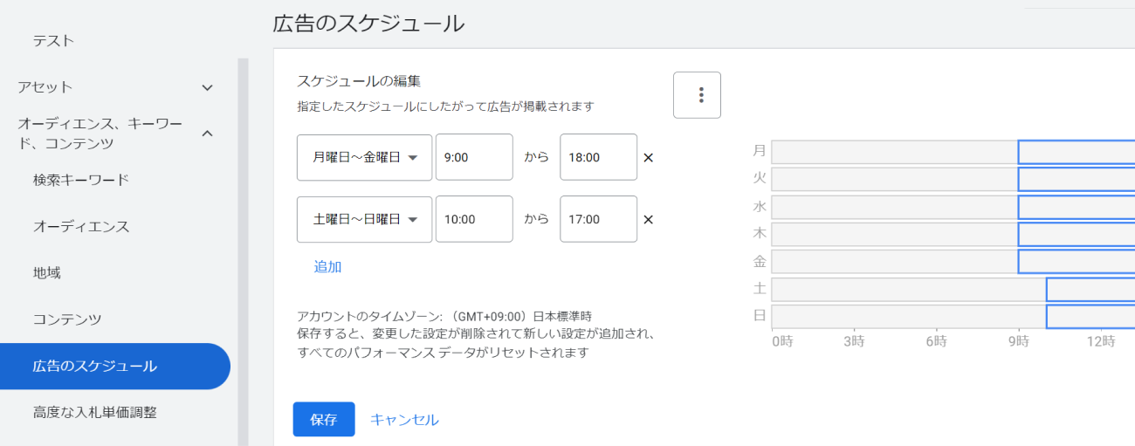
Task: Select the 土 row blue schedule bar
Action: coord(1090,290)
